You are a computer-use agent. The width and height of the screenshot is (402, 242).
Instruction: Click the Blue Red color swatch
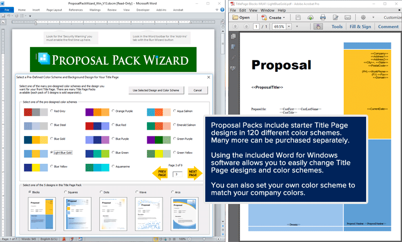coord(97,126)
